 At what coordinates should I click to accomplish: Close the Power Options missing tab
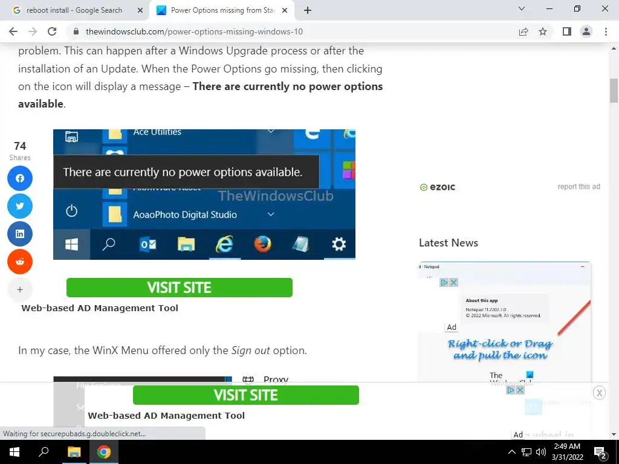[x=285, y=11]
